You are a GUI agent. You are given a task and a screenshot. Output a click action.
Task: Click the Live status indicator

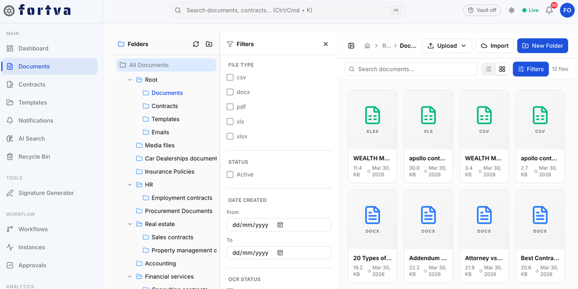pyautogui.click(x=530, y=10)
